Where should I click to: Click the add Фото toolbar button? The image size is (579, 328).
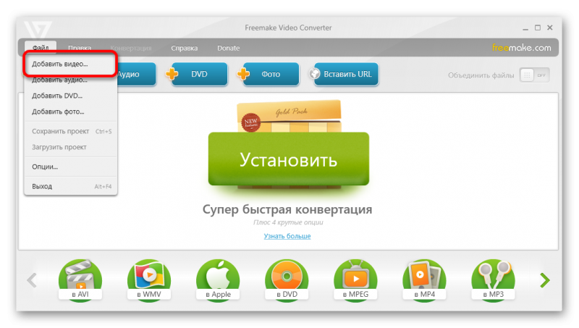(x=268, y=75)
